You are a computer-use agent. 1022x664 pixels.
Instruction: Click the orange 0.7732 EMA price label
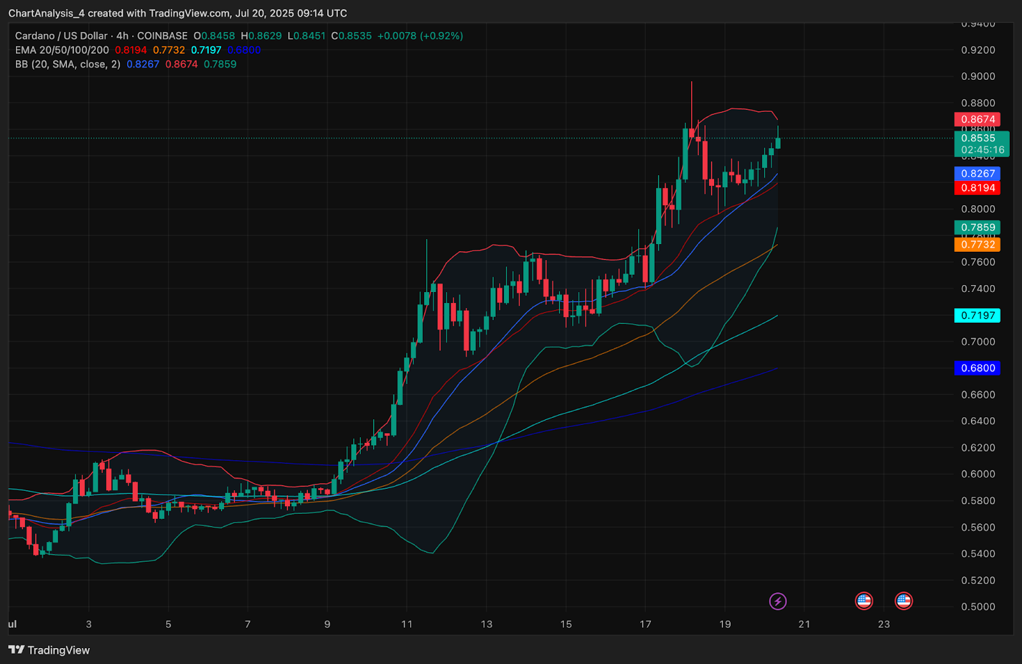pos(977,245)
